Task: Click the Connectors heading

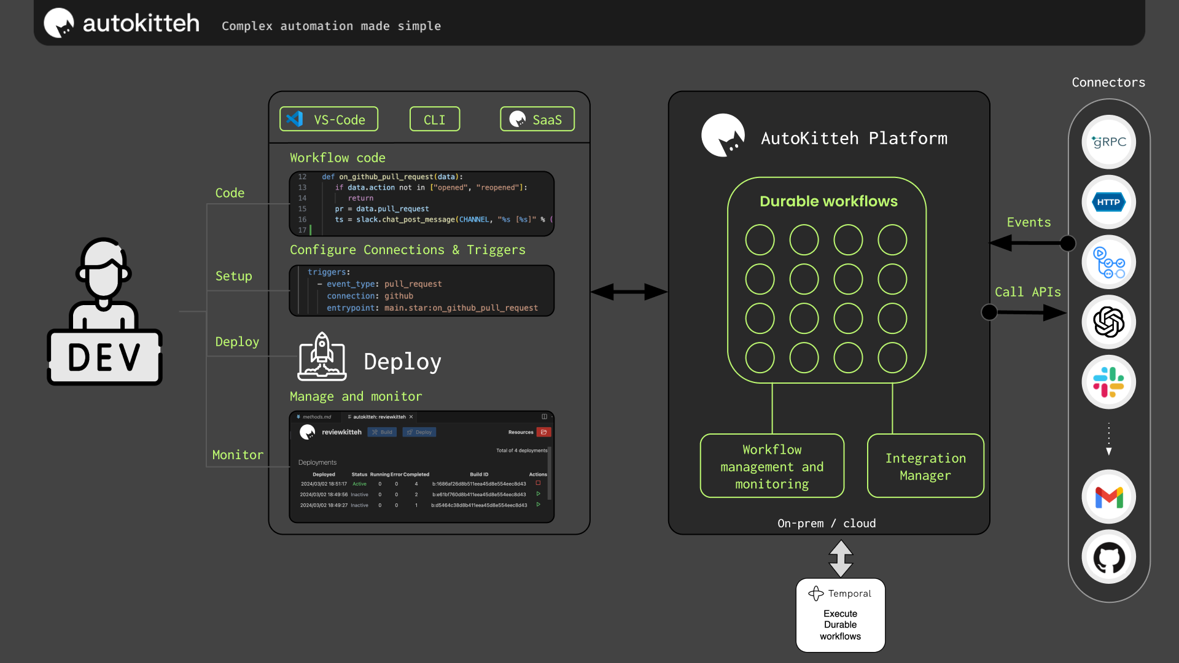Action: pyautogui.click(x=1108, y=82)
